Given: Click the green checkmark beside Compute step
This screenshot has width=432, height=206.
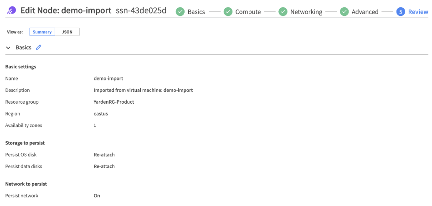Looking at the screenshot, I should point(228,11).
